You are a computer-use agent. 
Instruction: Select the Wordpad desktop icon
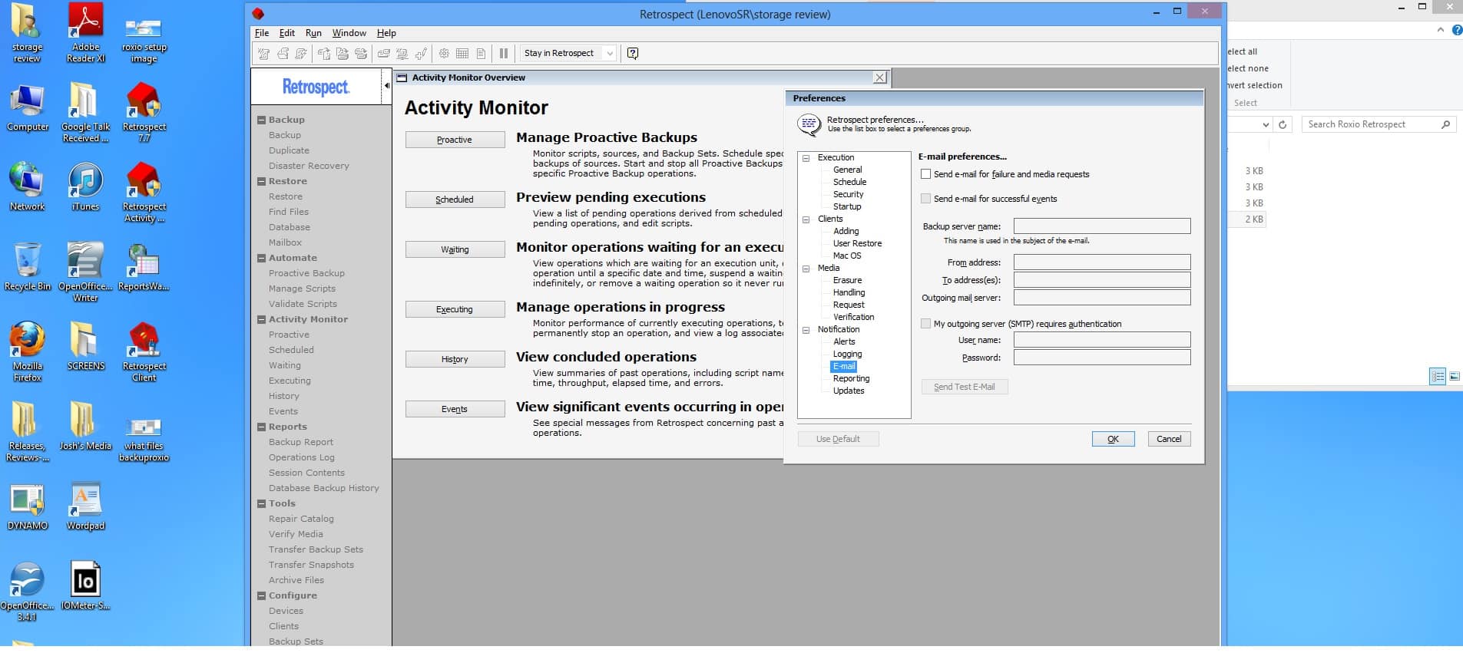coord(85,506)
